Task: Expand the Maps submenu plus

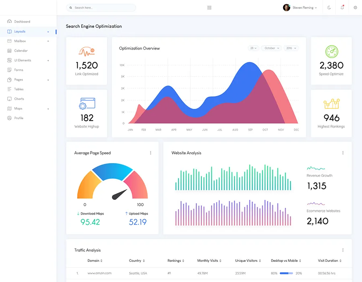Action: point(48,109)
